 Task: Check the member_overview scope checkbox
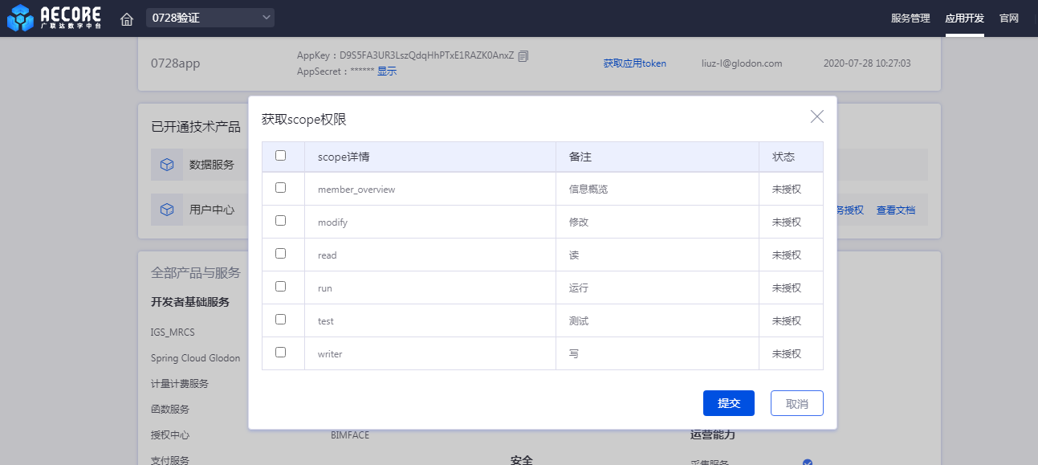[281, 187]
